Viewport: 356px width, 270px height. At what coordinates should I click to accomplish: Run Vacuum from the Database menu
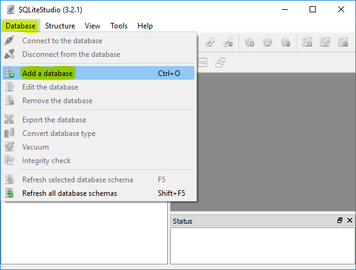point(98,147)
